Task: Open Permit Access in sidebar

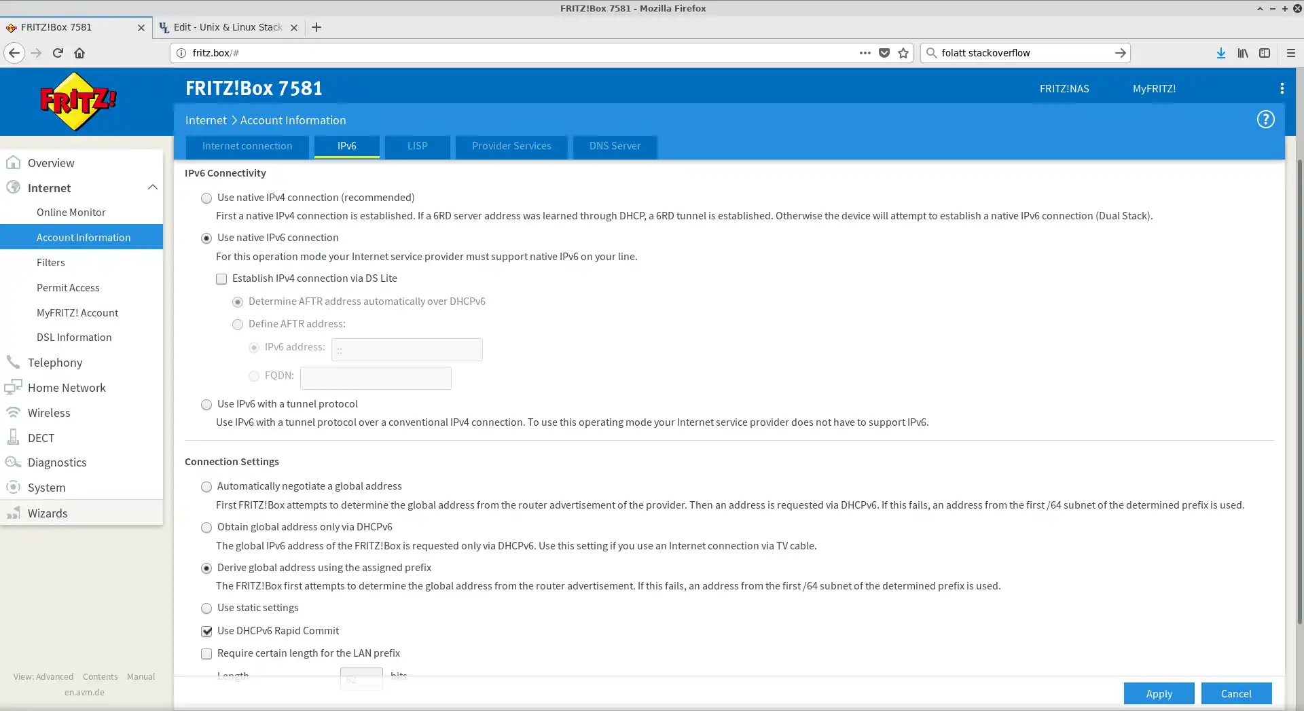Action: [68, 288]
